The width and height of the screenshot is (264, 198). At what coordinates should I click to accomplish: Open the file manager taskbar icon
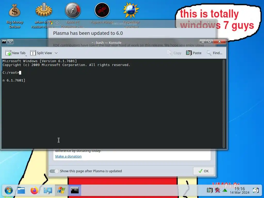21,191
